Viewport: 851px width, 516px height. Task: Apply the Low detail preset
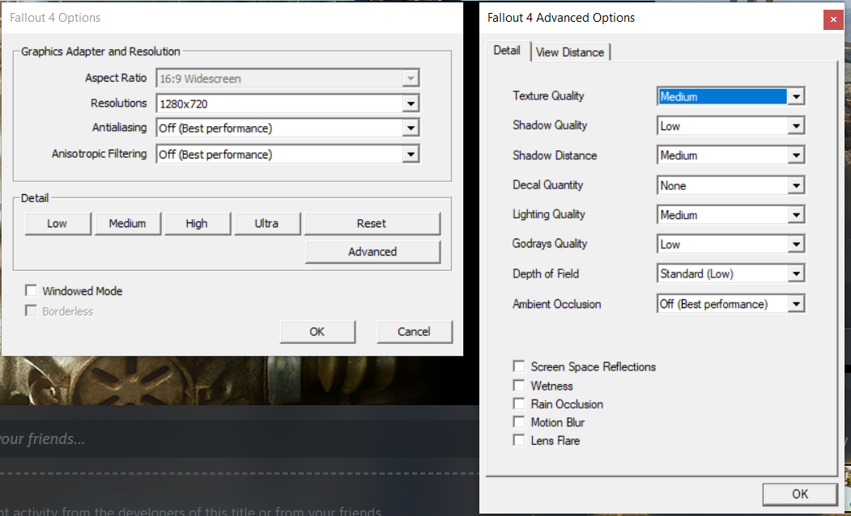[x=57, y=223]
